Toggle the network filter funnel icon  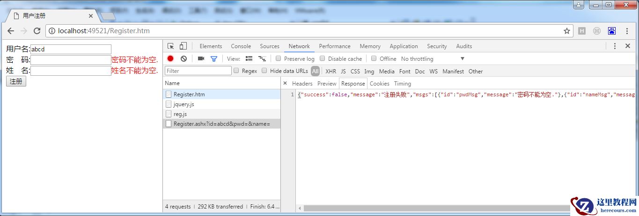[214, 58]
